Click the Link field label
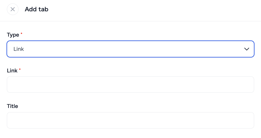This screenshot has height=138, width=261. tap(12, 71)
